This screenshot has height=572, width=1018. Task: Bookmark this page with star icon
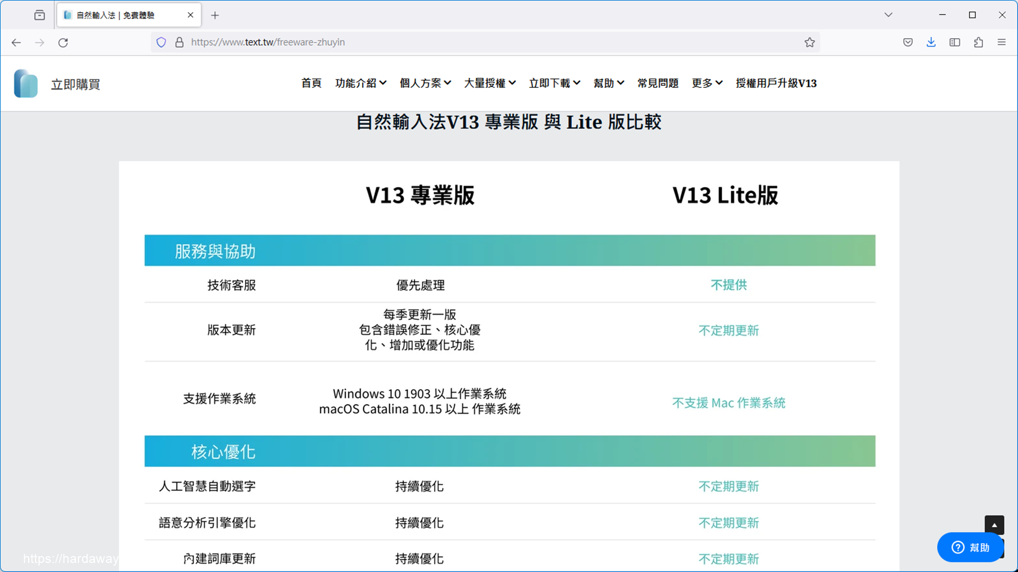[x=809, y=42]
